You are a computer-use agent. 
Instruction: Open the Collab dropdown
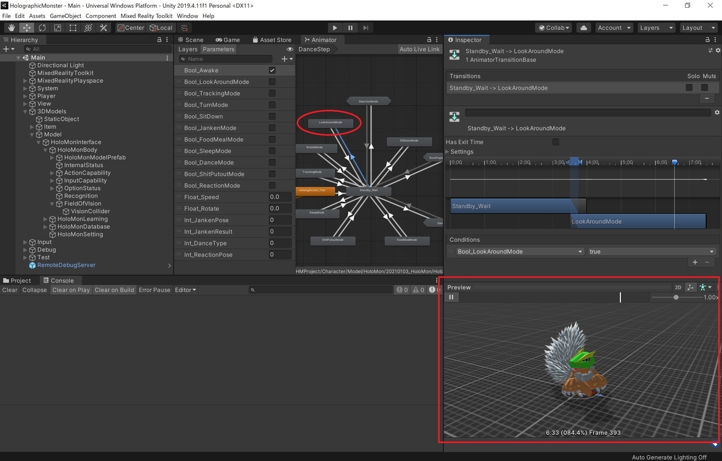point(555,28)
